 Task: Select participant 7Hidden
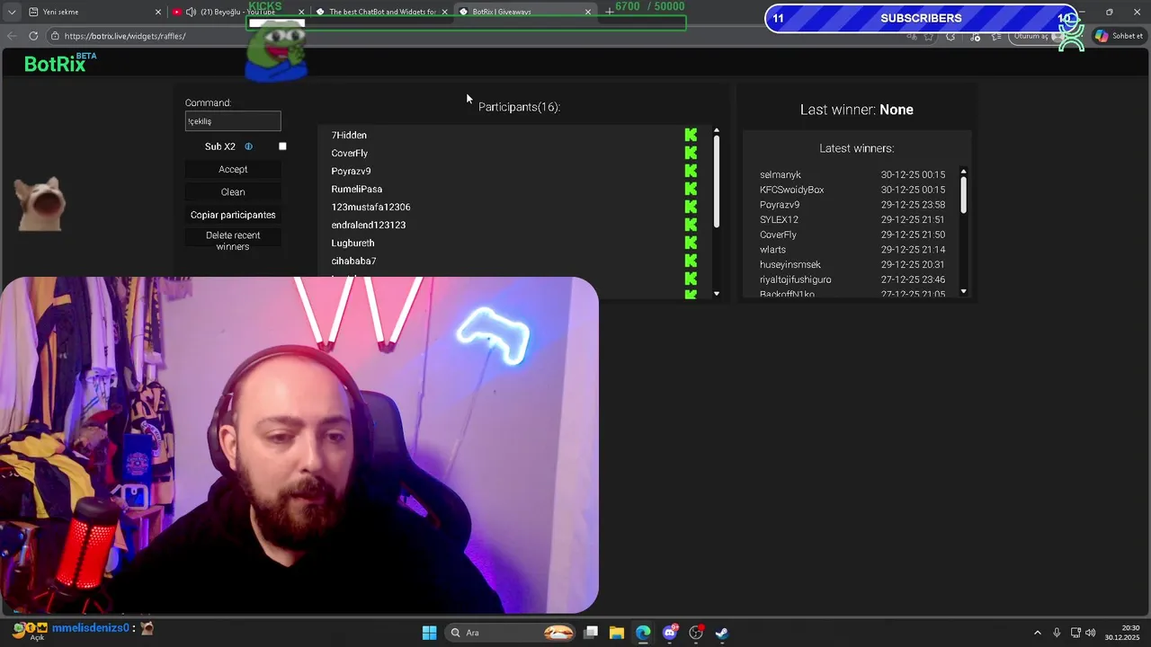coord(349,135)
